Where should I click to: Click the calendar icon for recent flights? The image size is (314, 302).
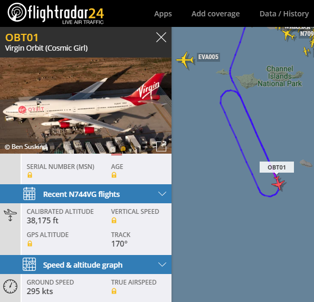(29, 194)
